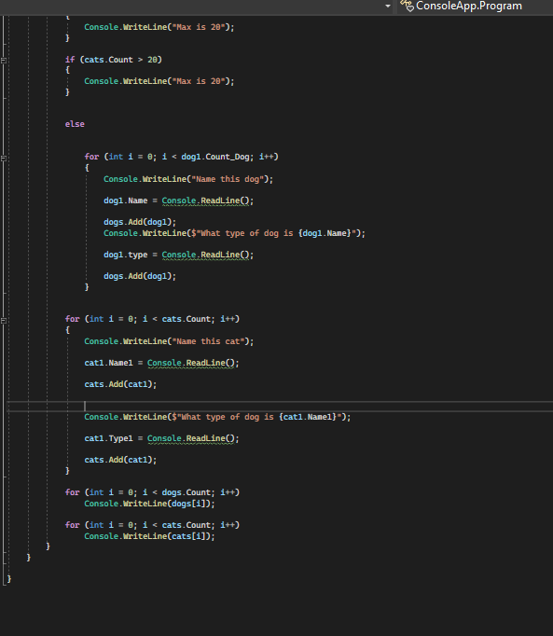Collapse the dog1.Count_Dog for loop
The image size is (553, 636).
point(4,159)
